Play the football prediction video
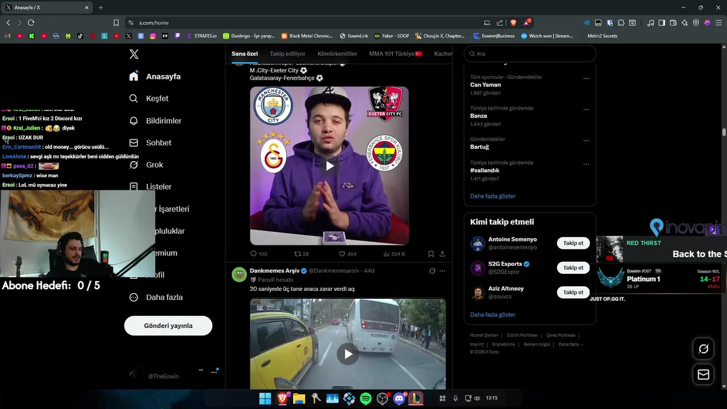Viewport: 727px width, 409px height. click(x=329, y=166)
